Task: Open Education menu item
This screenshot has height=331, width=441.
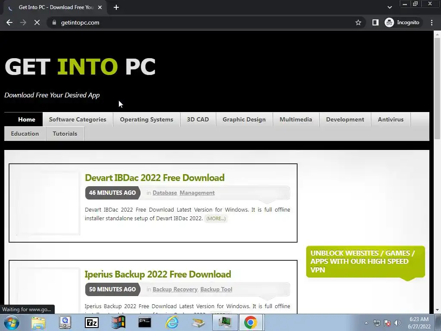Action: [25, 134]
